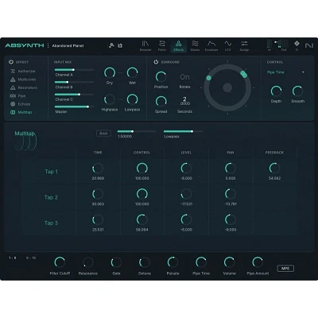Click the Tap 1 Pan knob
Viewport: 318px width, 318px height.
[231, 169]
